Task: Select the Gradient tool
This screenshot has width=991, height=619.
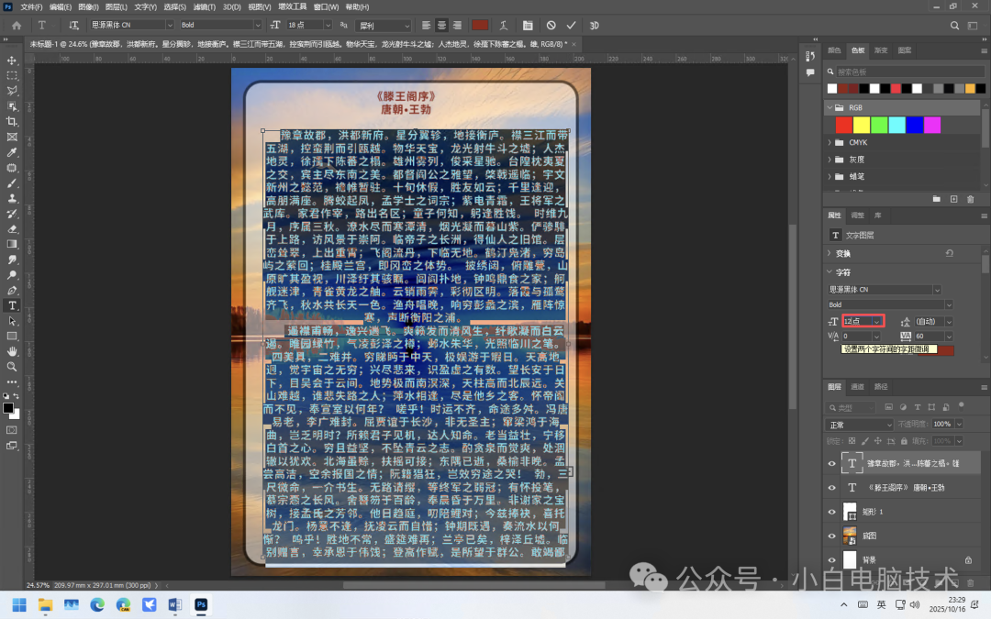Action: (x=12, y=244)
